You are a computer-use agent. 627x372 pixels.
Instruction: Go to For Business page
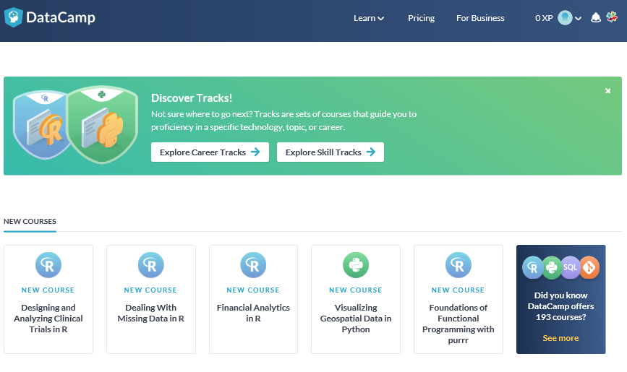tap(480, 18)
